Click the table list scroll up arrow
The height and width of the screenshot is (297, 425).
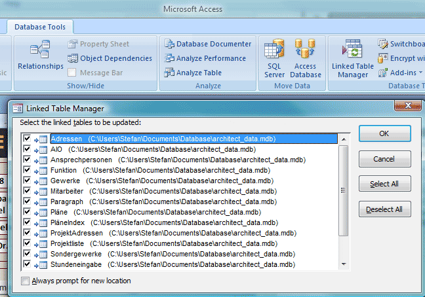(x=344, y=139)
